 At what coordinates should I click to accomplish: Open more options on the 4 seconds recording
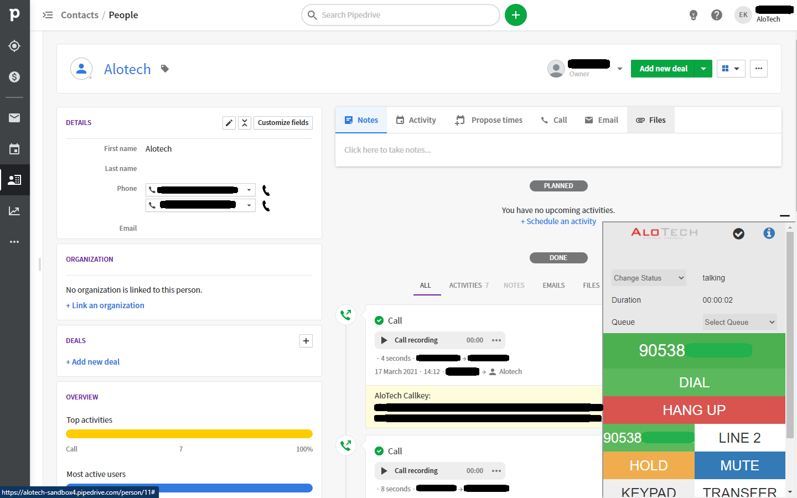pyautogui.click(x=496, y=340)
